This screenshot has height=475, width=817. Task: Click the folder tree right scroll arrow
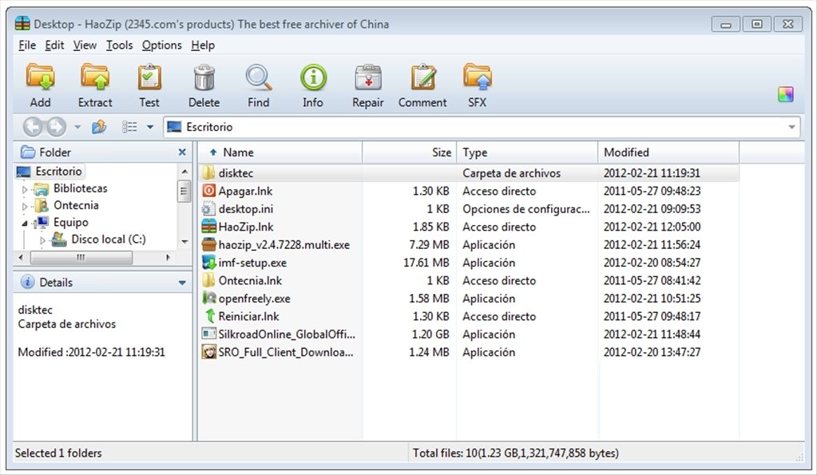pos(168,257)
